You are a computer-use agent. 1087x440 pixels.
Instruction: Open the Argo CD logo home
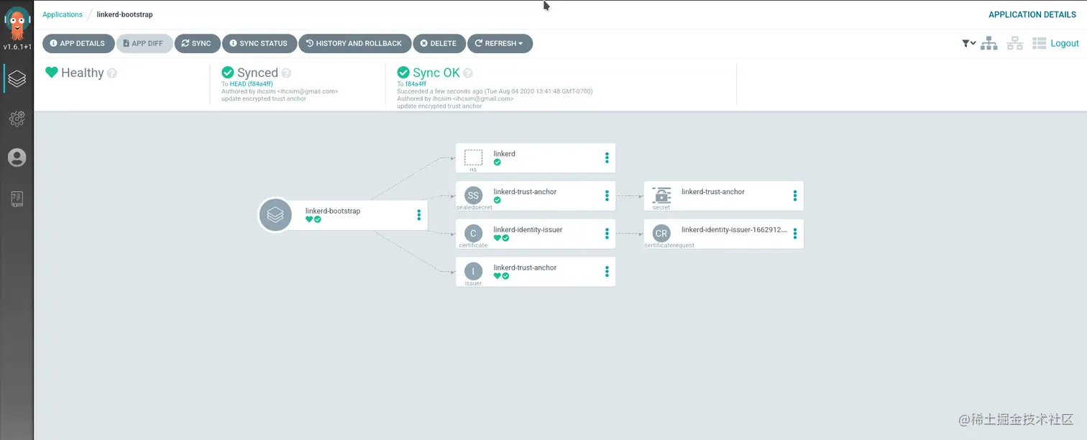(x=17, y=23)
